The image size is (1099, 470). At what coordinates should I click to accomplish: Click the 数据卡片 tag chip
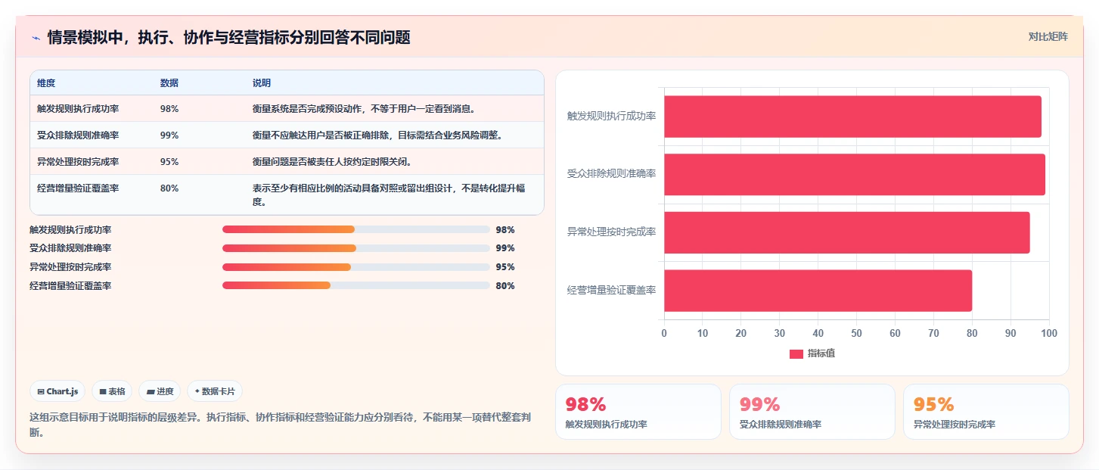(x=215, y=391)
